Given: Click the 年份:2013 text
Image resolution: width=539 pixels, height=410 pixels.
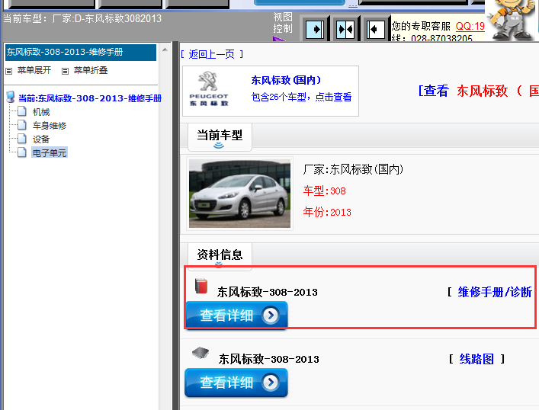Looking at the screenshot, I should pyautogui.click(x=327, y=212).
